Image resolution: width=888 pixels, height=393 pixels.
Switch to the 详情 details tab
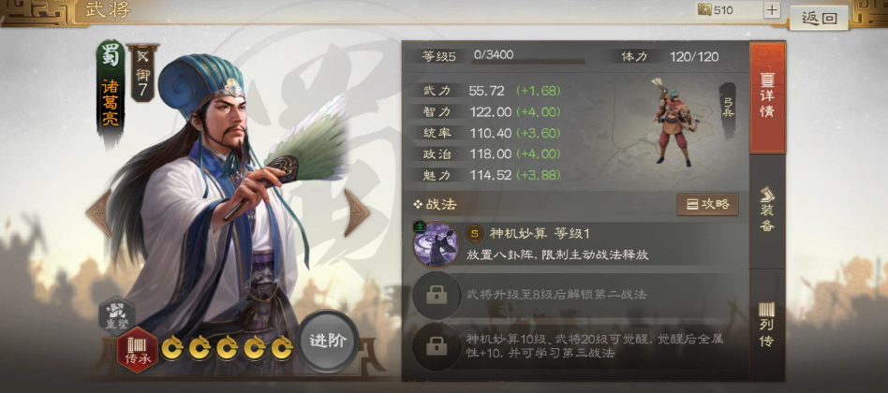(x=767, y=97)
